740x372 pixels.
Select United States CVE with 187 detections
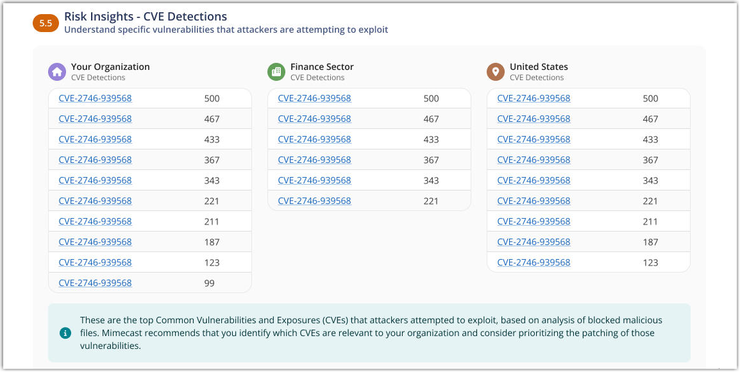click(x=534, y=242)
